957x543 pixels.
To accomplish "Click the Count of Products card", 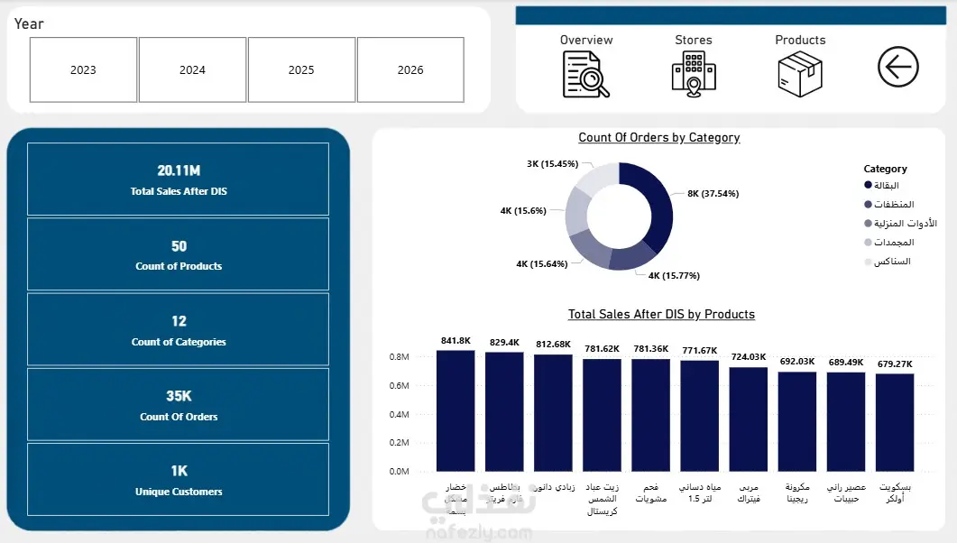I will pos(179,254).
